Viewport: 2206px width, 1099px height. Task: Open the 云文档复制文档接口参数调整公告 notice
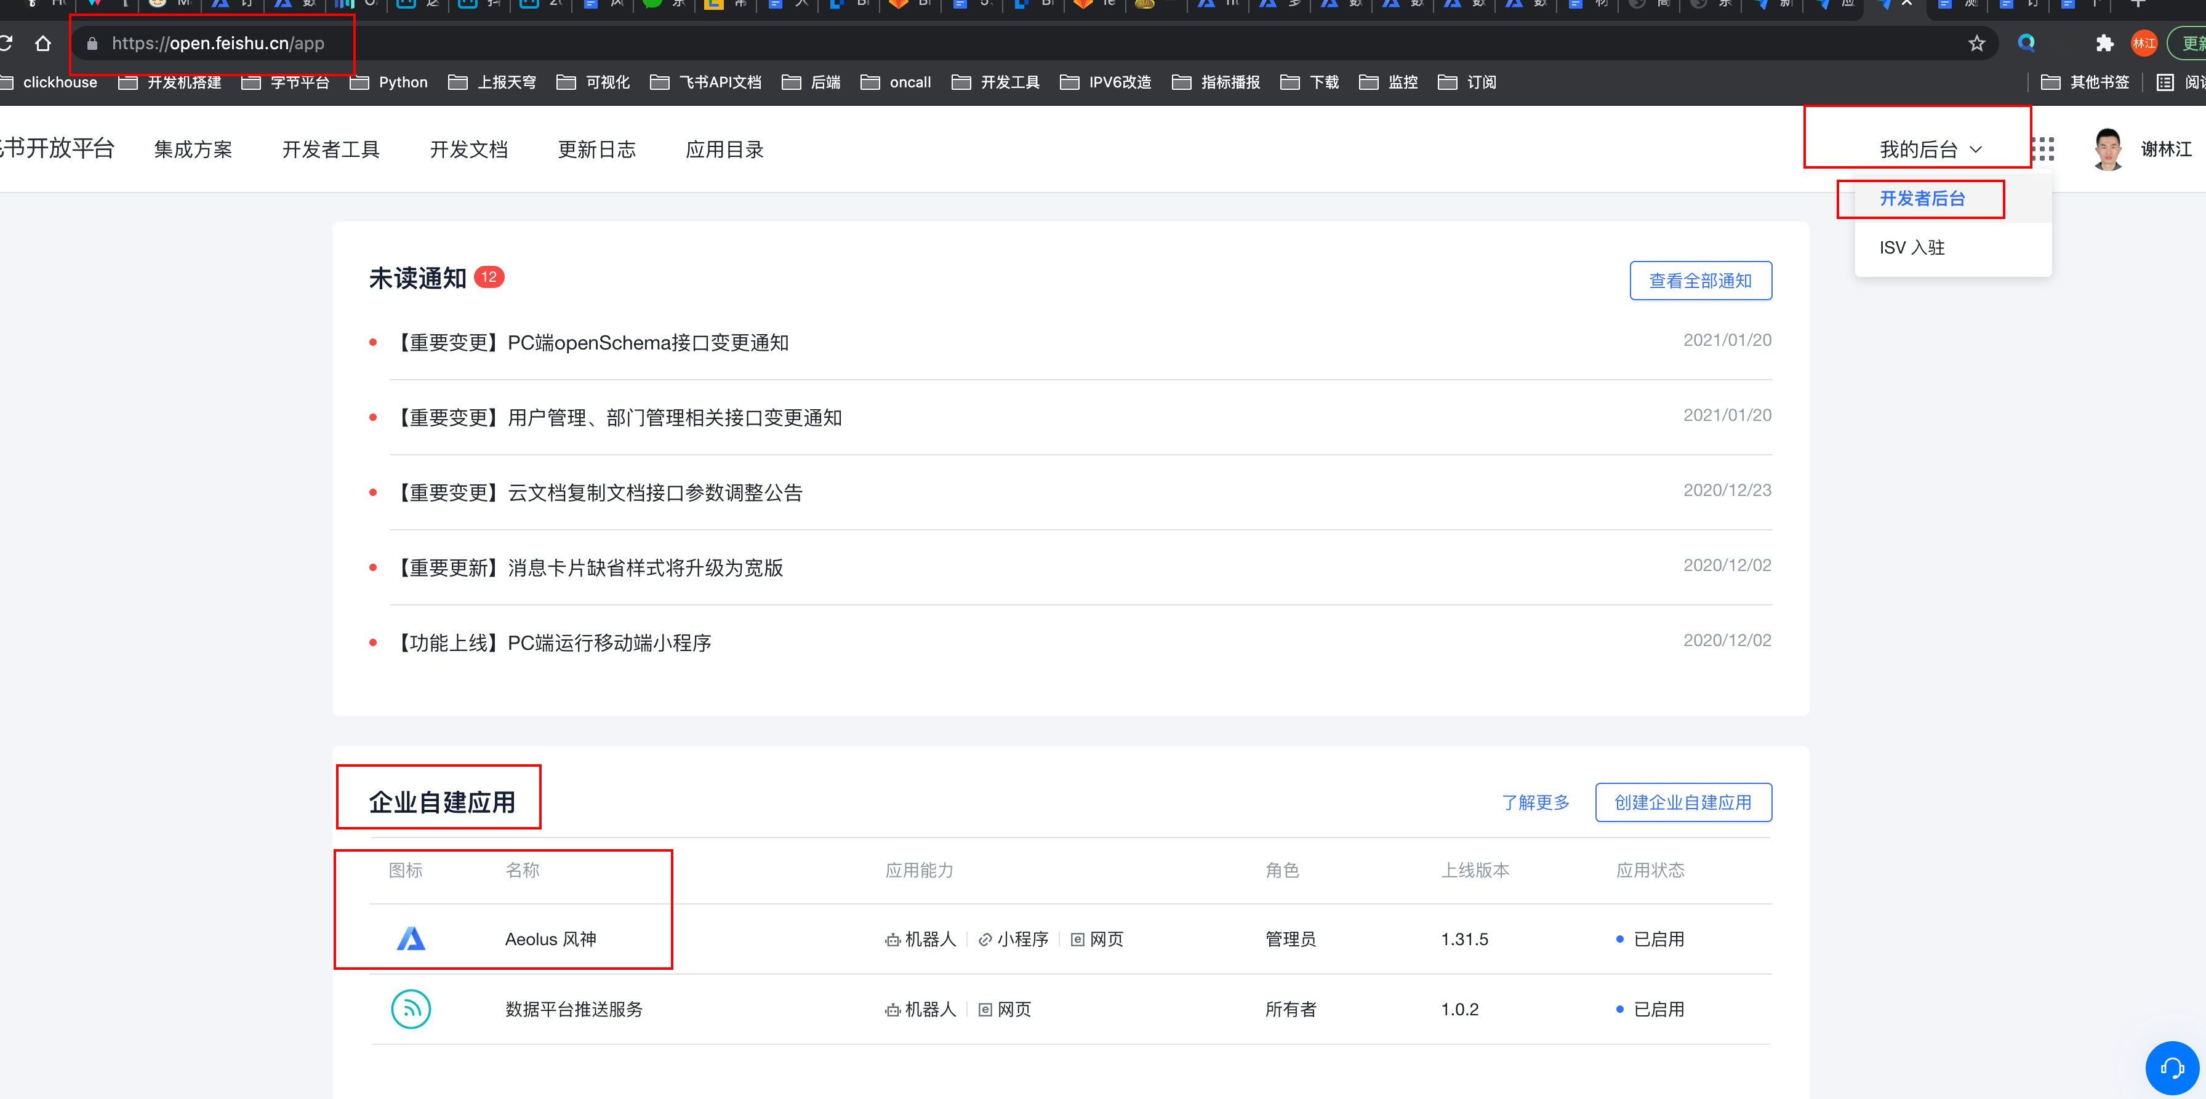[597, 493]
